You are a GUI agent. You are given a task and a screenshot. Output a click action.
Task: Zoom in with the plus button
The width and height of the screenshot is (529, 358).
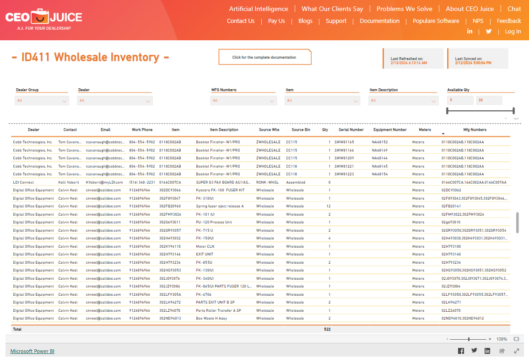490,339
